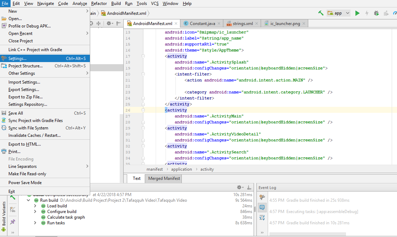Viewport: 397px width, 237px height.
Task: Select Save All menu item
Action: tap(45, 113)
